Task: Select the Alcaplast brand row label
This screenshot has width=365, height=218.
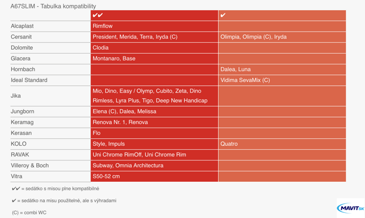Action: click(22, 26)
